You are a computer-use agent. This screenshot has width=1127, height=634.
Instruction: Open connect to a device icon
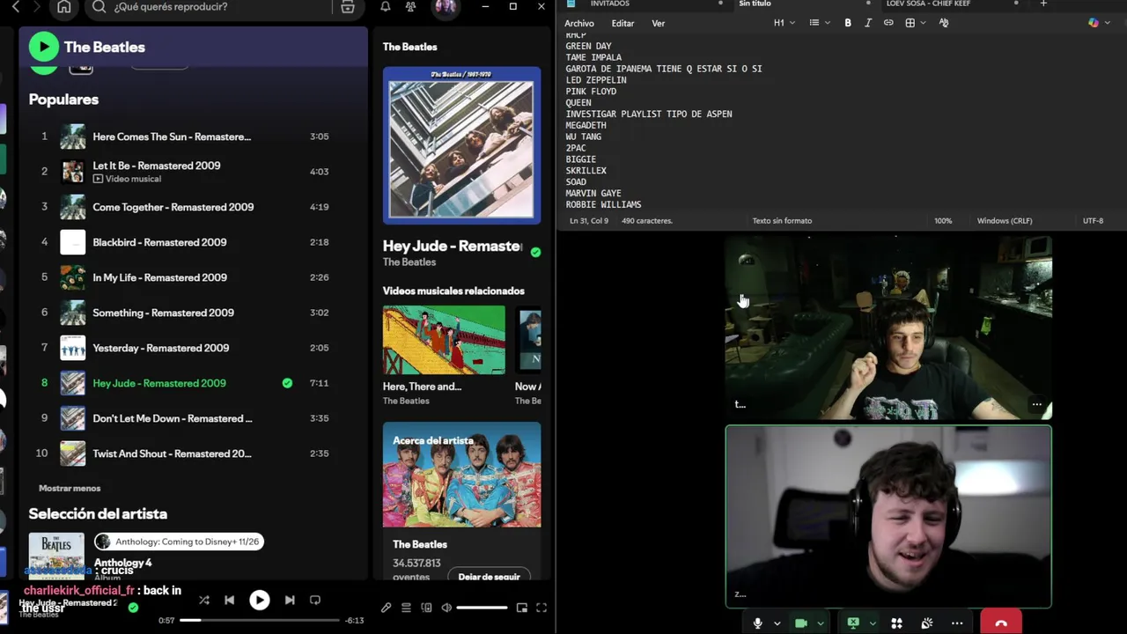coord(426,608)
